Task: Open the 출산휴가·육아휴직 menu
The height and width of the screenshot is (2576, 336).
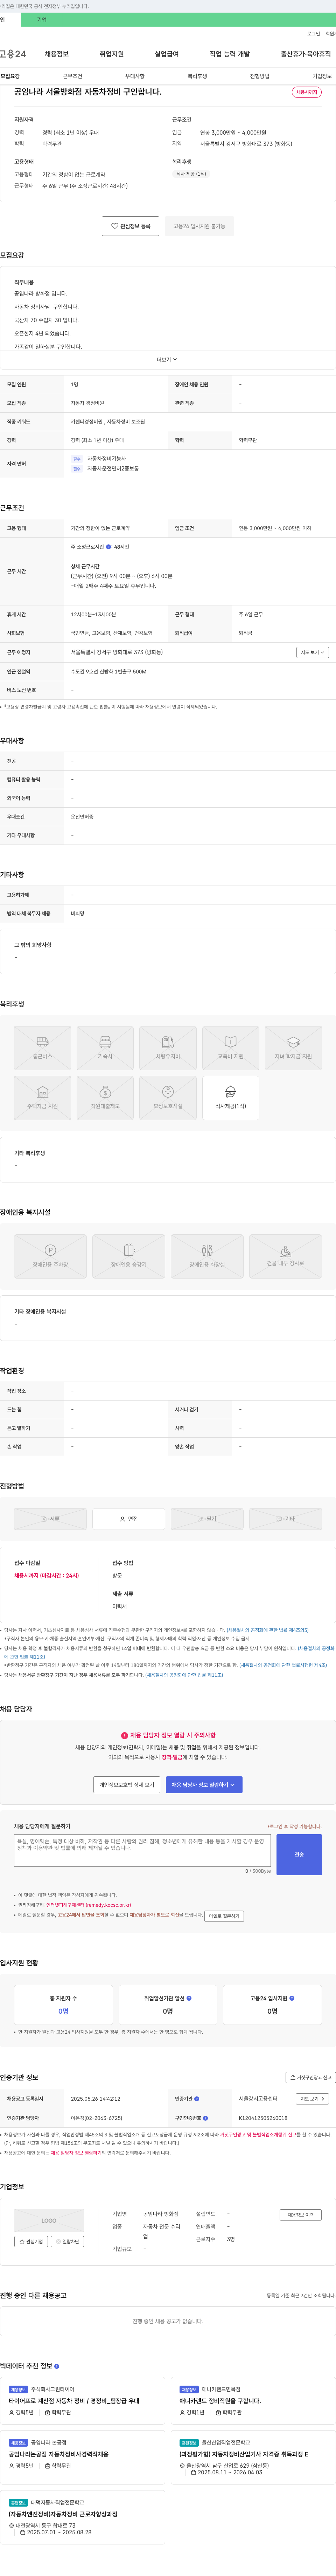Action: click(306, 54)
